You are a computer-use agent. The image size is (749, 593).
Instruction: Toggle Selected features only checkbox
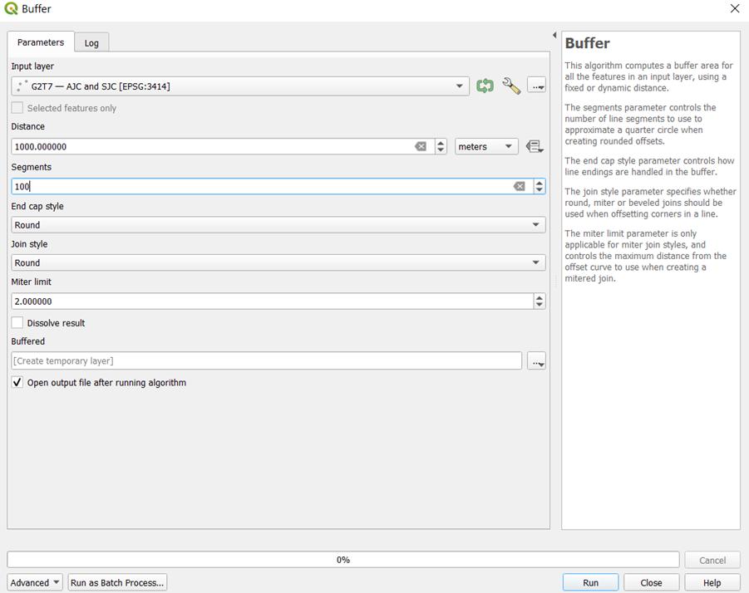coord(17,108)
